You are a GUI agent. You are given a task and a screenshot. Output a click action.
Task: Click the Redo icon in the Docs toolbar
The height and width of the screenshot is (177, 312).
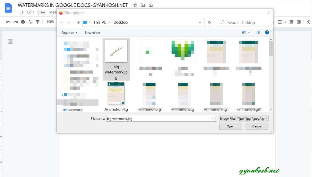[15, 22]
